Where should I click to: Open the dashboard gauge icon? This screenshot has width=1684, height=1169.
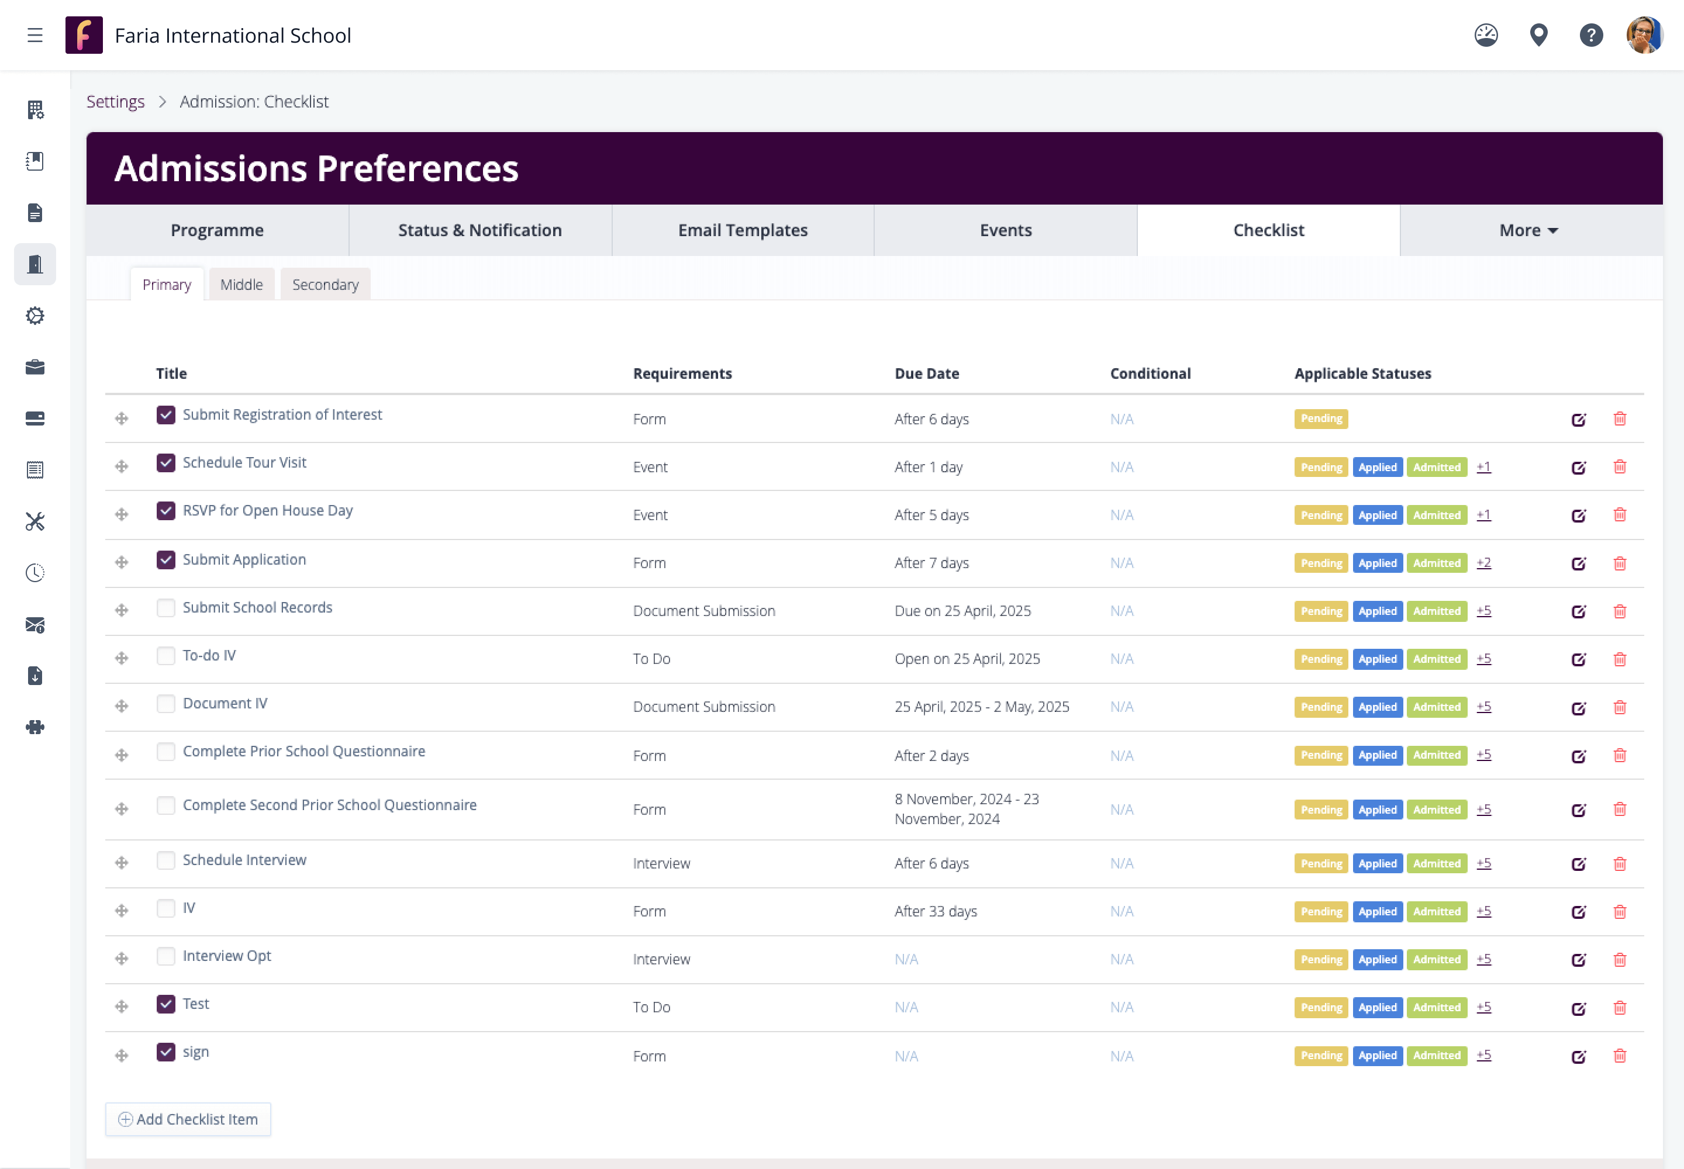(x=1485, y=35)
